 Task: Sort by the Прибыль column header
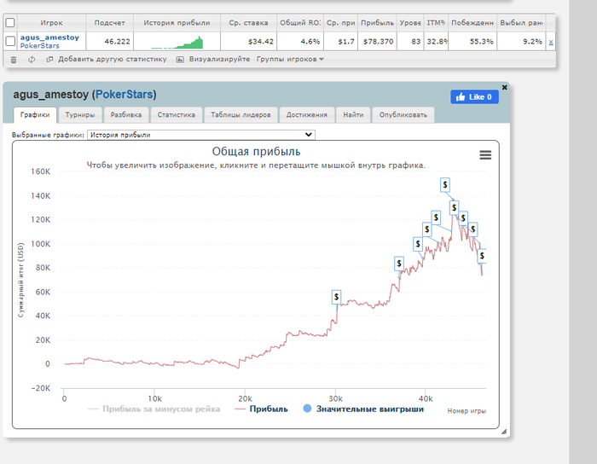(x=377, y=23)
